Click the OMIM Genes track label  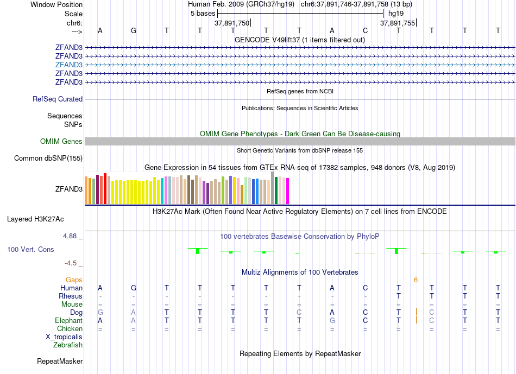click(x=61, y=142)
